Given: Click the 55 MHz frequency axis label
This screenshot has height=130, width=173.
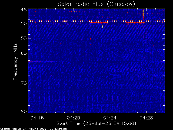Looking at the screenshot, I should coord(24,38).
